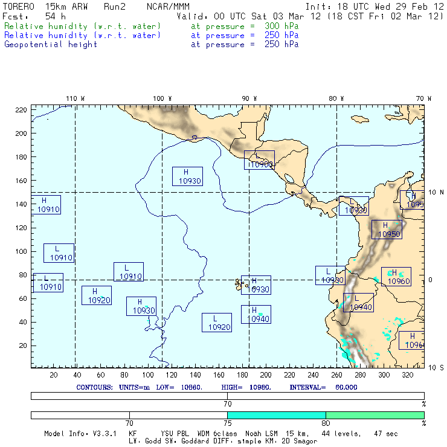
Task: Click the 'CONTOURS: UNITS=m' label
Action: pyautogui.click(x=113, y=387)
